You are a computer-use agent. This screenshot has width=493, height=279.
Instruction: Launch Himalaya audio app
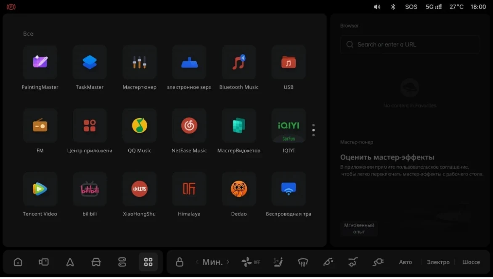coord(189,189)
